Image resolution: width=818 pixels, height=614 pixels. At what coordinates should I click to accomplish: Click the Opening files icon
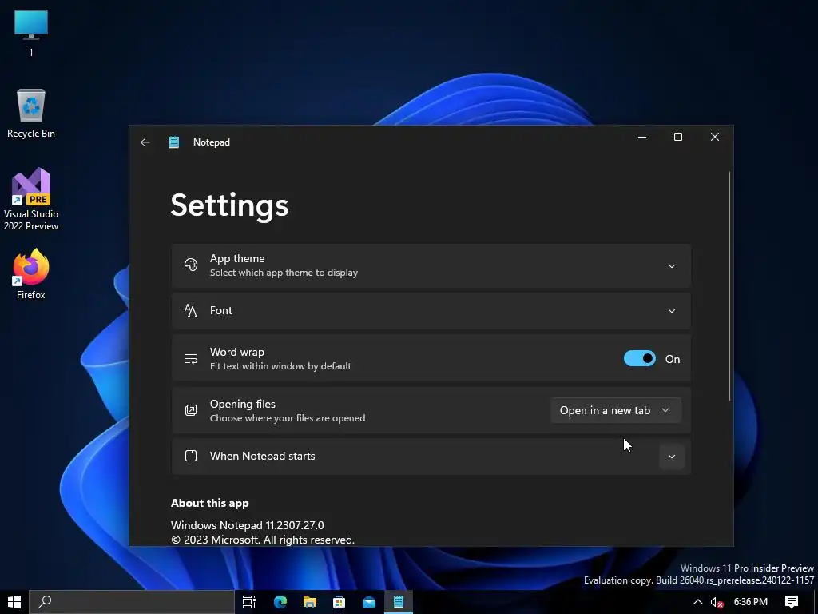[191, 410]
